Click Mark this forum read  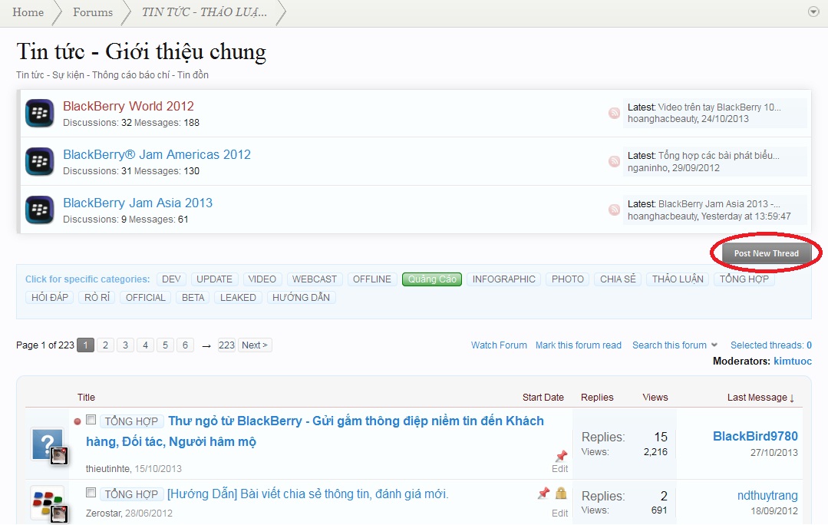click(x=579, y=345)
